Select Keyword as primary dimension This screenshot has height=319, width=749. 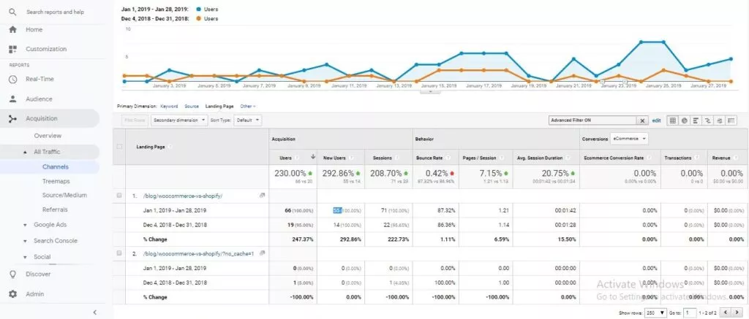tap(169, 107)
